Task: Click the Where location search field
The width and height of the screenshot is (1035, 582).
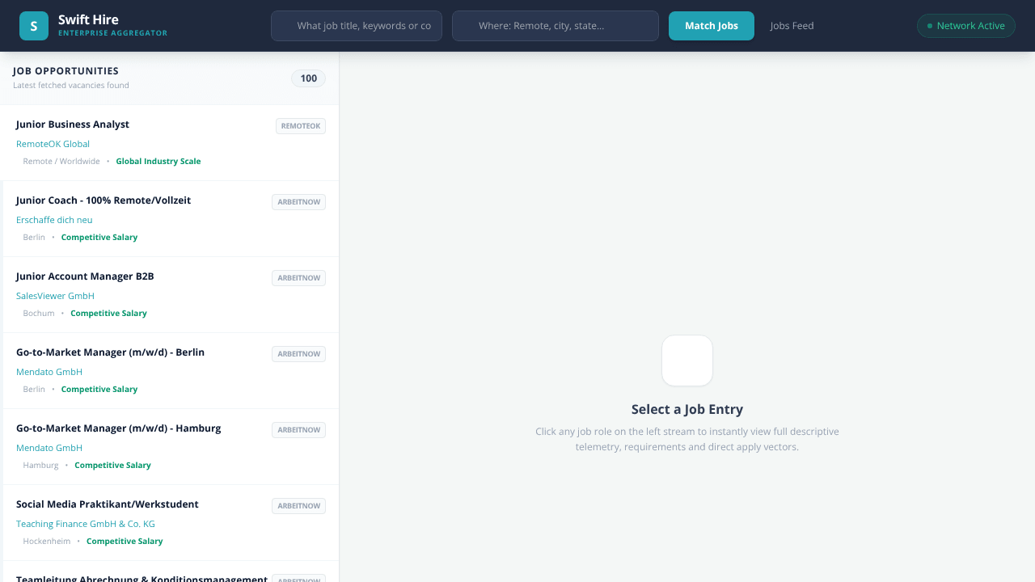Action: (x=556, y=26)
